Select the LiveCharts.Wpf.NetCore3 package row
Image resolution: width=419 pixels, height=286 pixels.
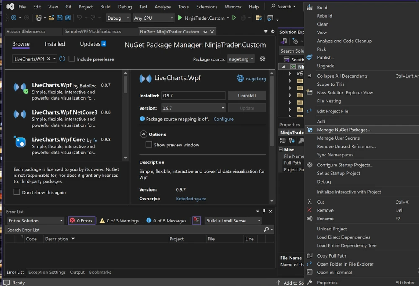[65, 119]
